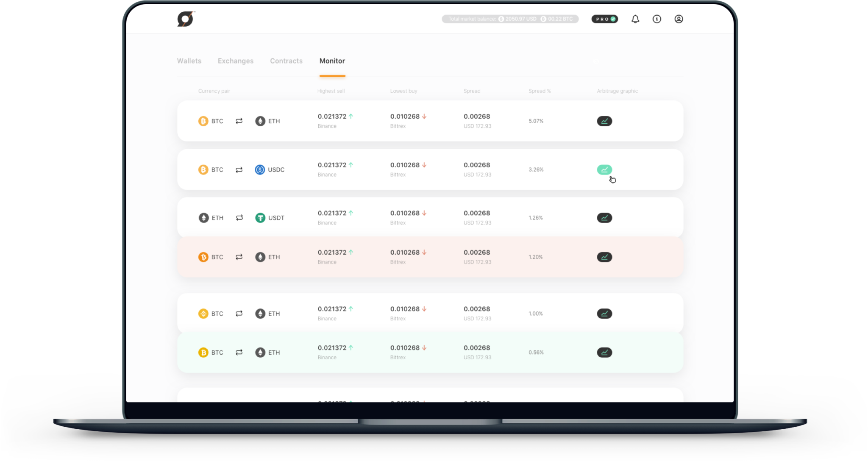This screenshot has height=461, width=868.
Task: Click ETH coin icon in 5.07% row
Action: (260, 121)
